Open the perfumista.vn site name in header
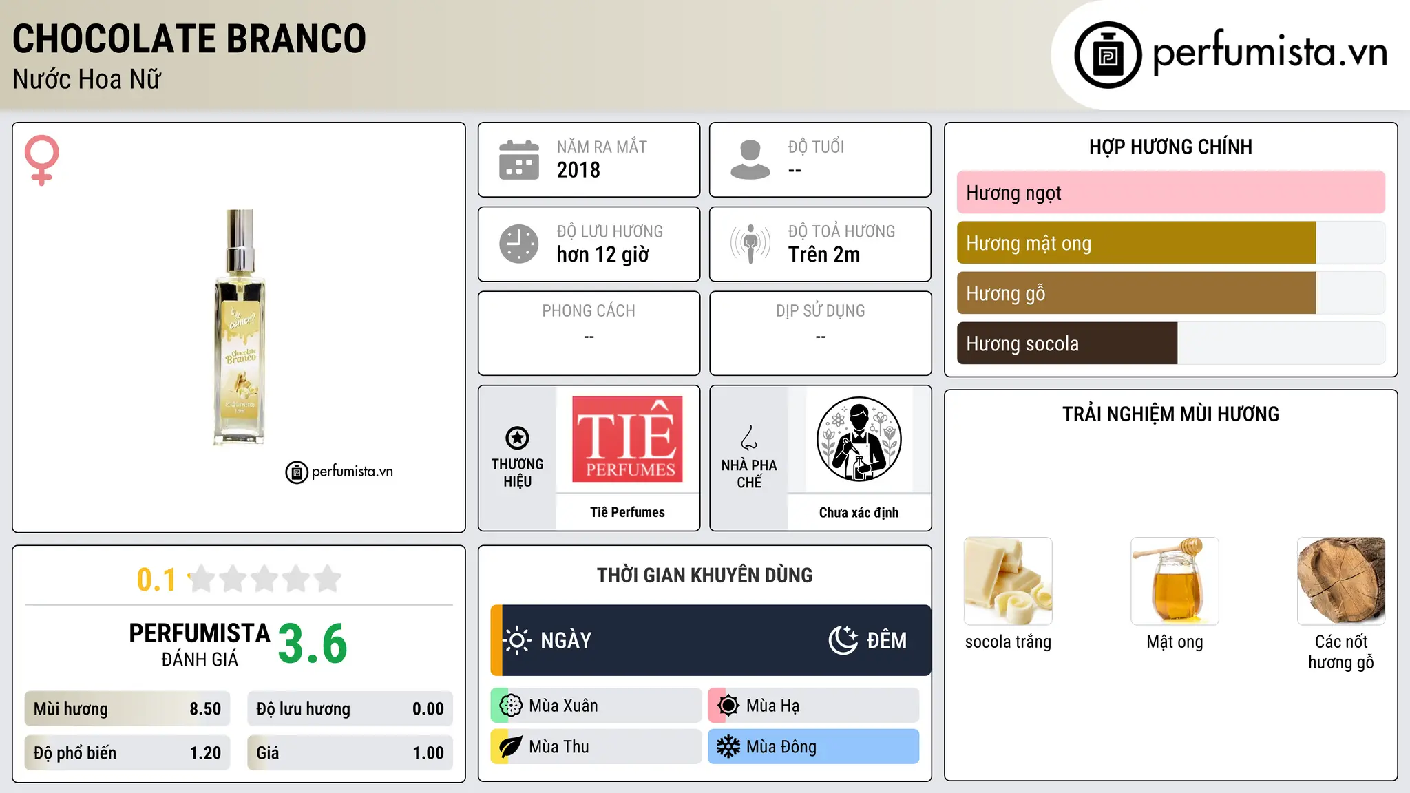 1270,52
